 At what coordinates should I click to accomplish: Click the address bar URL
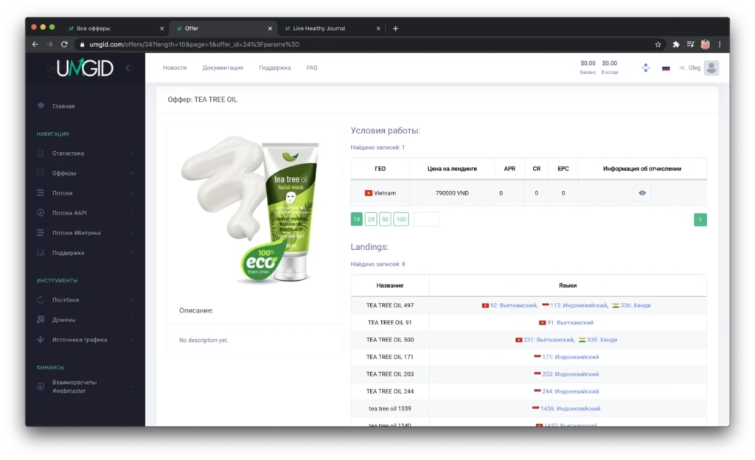tap(195, 44)
